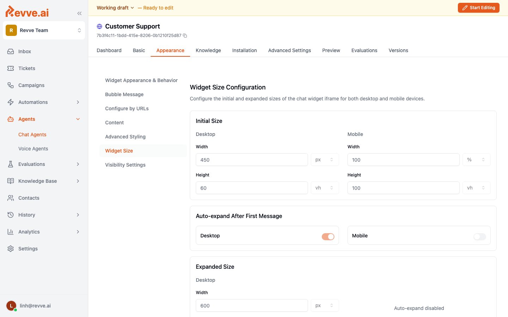Screen dimensions: 508x317
Task: Switch to the Basic tab
Action: 139,50
